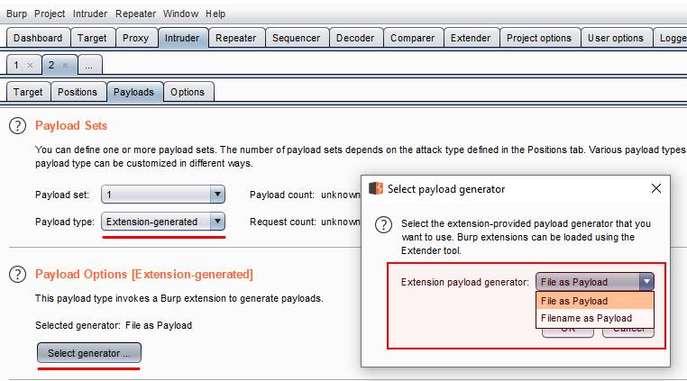The image size is (687, 381).
Task: Switch to the top-level Target tab
Action: tap(92, 38)
